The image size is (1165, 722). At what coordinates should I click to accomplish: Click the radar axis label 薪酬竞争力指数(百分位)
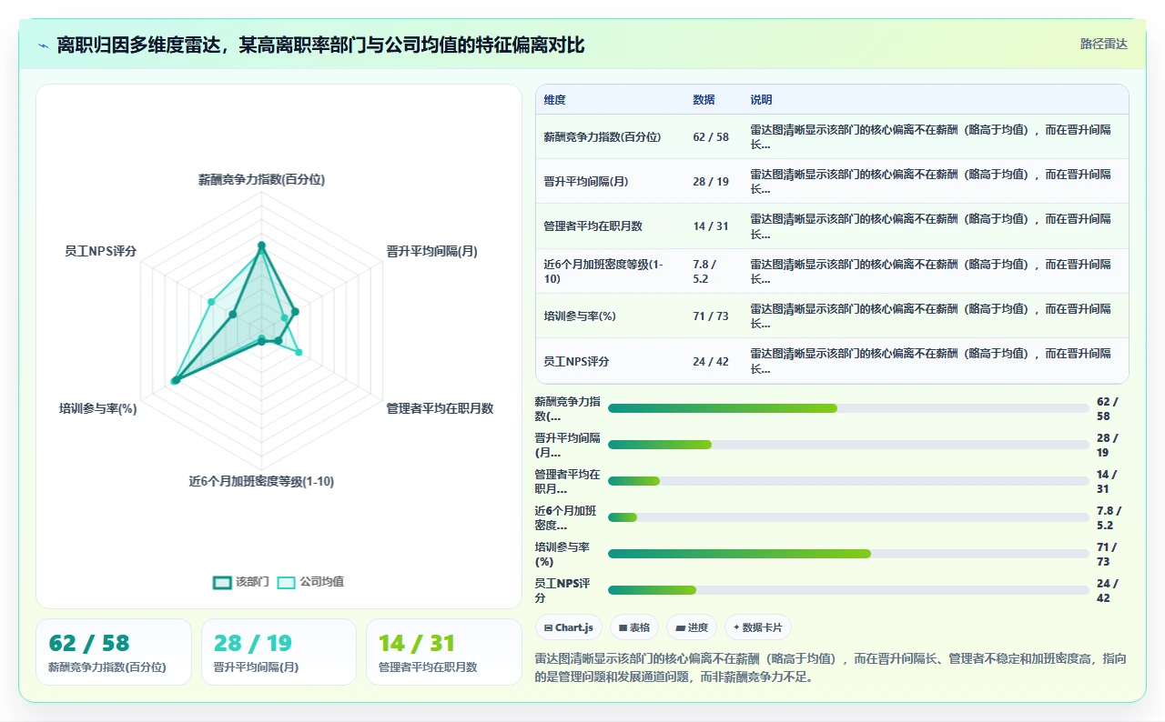[261, 180]
